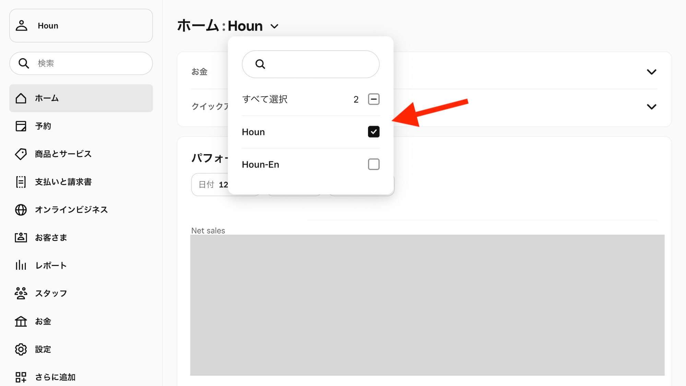686x386 pixels.
Task: Expand the お金 section chevron
Action: click(651, 71)
